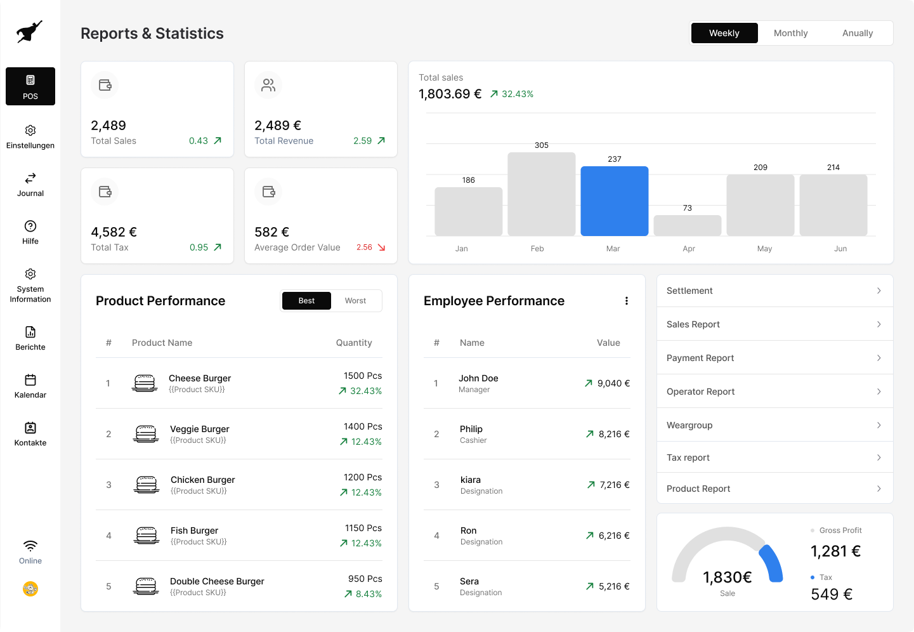Click the Online wifi status icon
Viewport: 914px width, 632px height.
click(x=30, y=546)
